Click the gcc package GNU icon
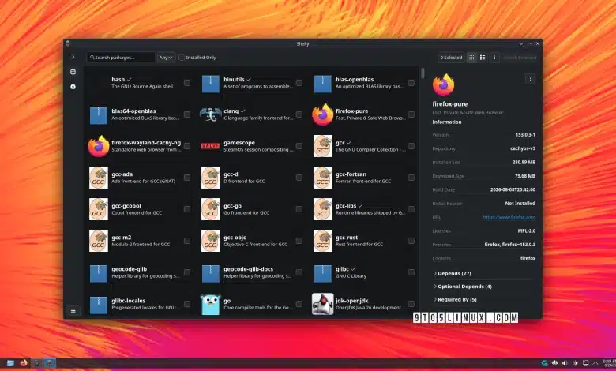This screenshot has height=371, width=616. tap(322, 146)
